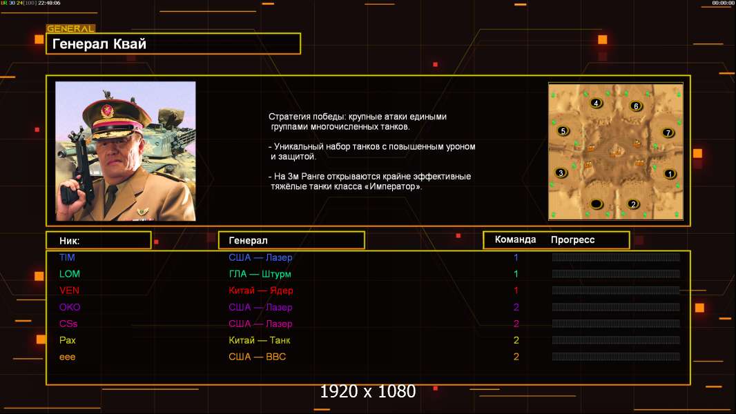This screenshot has width=736, height=414.
Task: Click the "Команда" column header
Action: pyautogui.click(x=515, y=240)
